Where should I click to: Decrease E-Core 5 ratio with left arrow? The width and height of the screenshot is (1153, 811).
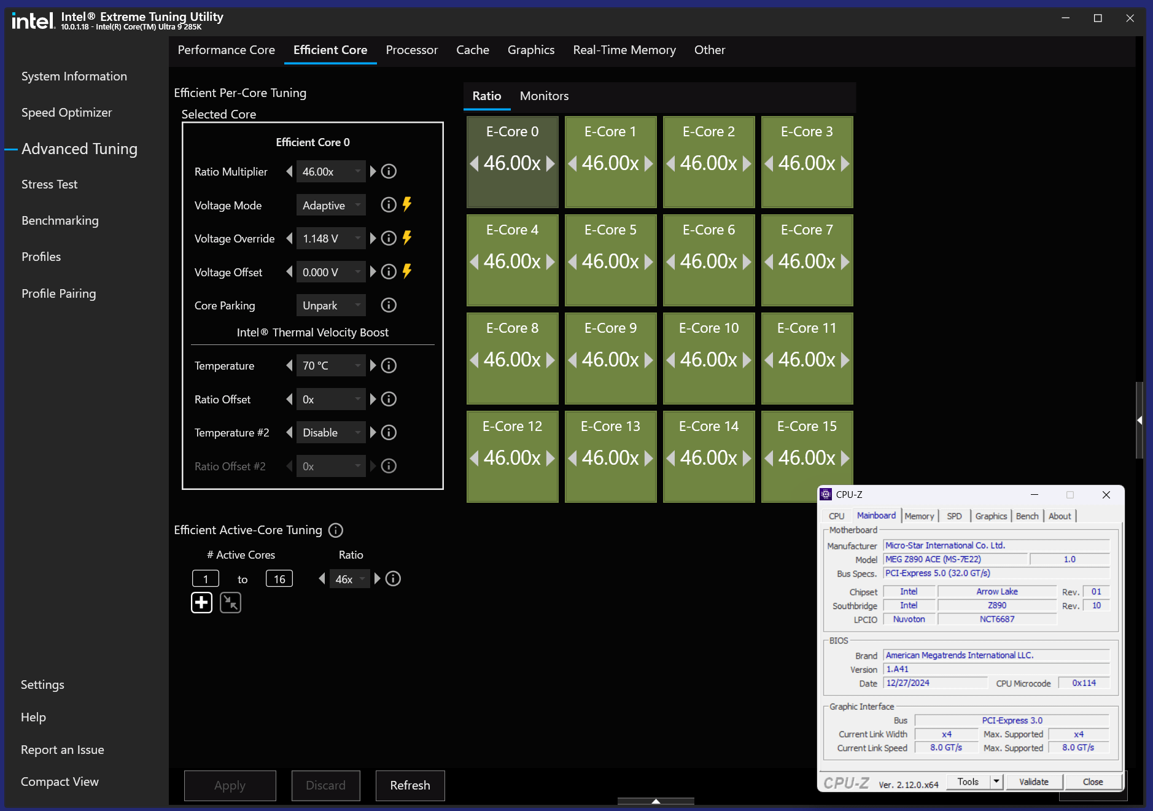point(572,262)
